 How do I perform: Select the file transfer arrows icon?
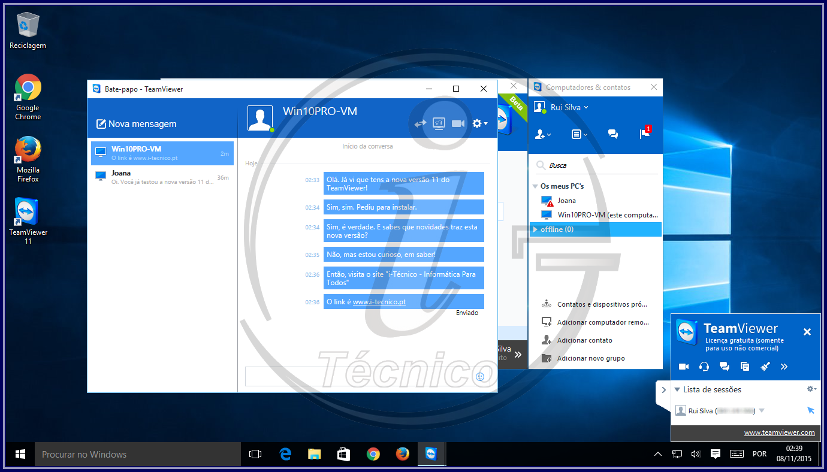[419, 123]
